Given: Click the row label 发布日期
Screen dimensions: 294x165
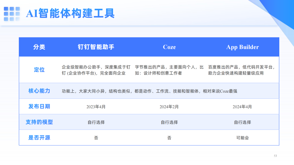Looking at the screenshot, I should (x=39, y=106).
